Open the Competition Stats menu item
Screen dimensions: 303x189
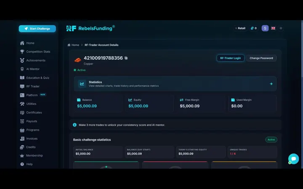click(x=38, y=52)
